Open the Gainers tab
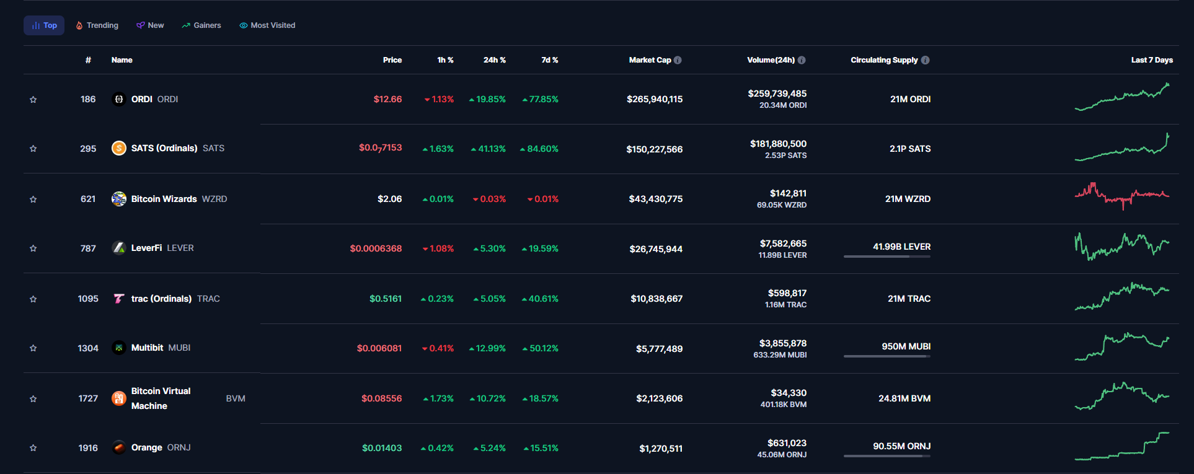Image resolution: width=1194 pixels, height=474 pixels. click(201, 25)
